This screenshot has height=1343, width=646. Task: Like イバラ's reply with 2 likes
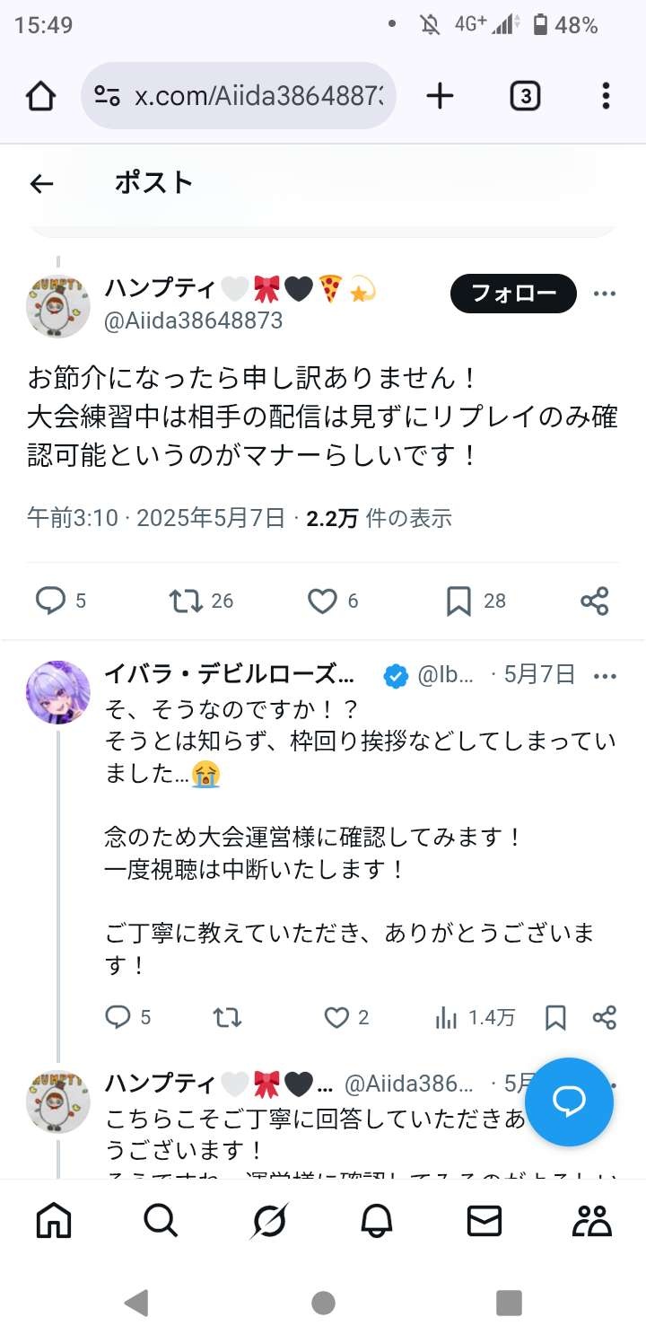[x=336, y=1017]
